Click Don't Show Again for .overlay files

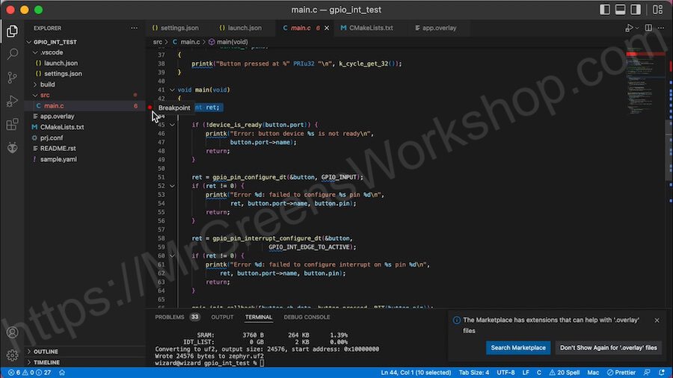coord(608,347)
